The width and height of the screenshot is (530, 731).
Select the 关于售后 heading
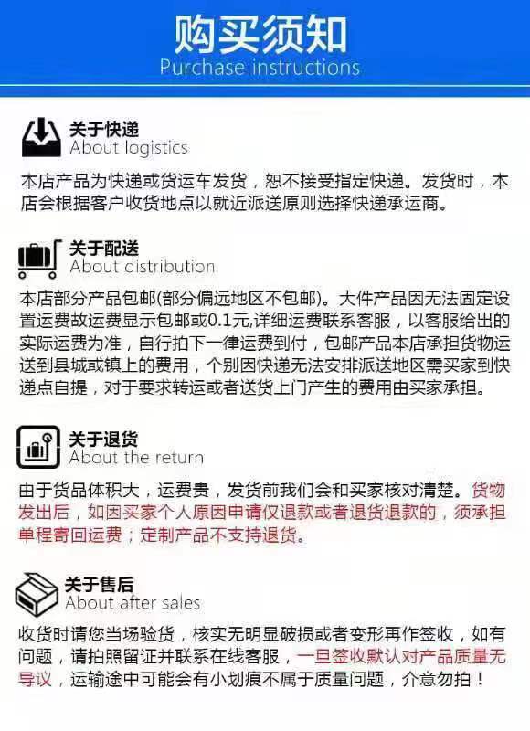[99, 584]
